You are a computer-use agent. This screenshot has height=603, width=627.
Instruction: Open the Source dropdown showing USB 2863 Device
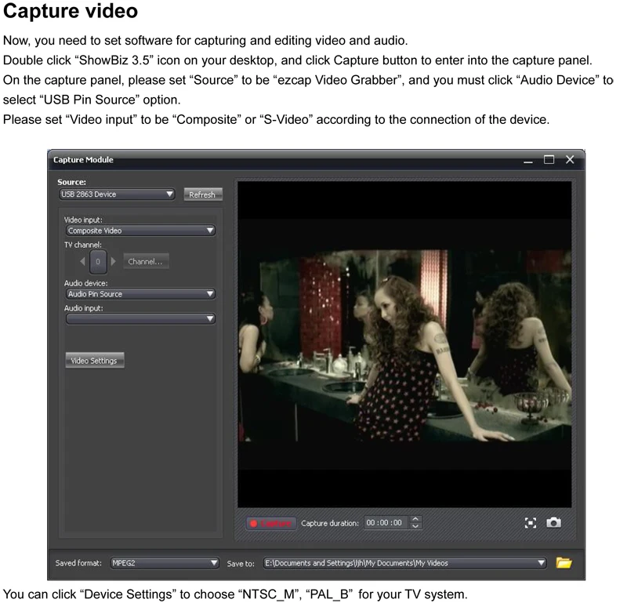tap(116, 194)
